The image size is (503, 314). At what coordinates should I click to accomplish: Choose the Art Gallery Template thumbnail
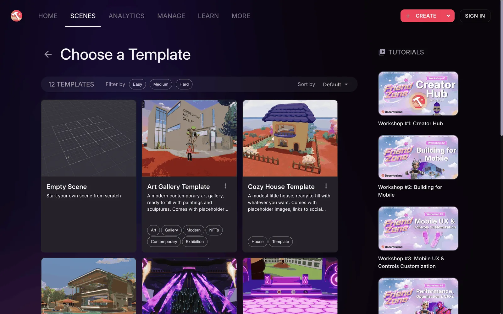189,138
